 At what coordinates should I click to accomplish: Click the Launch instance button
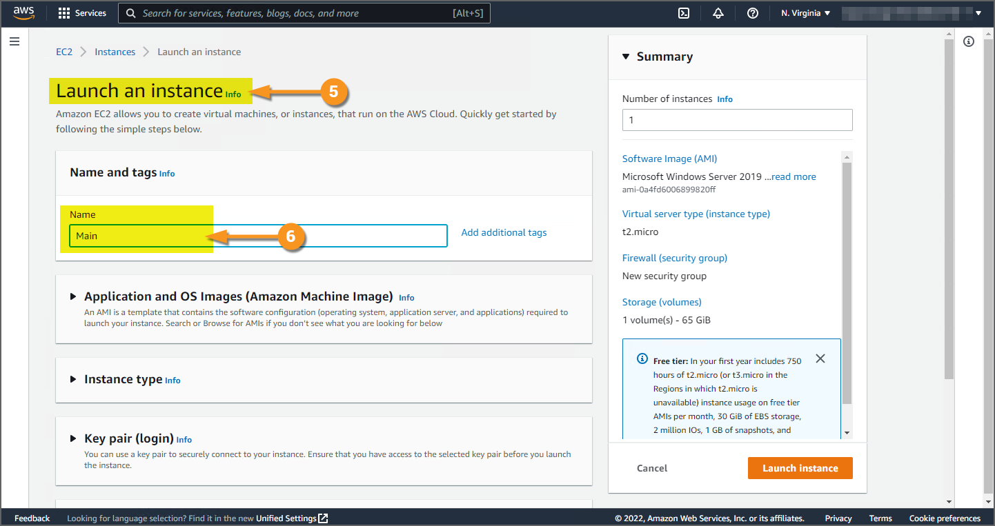(800, 468)
